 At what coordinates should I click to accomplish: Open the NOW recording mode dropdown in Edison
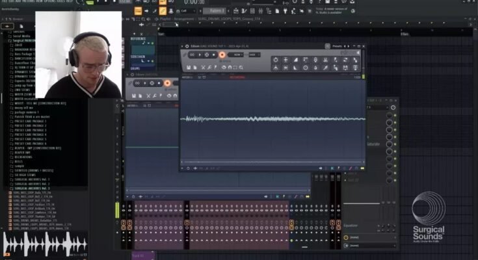coord(237,55)
